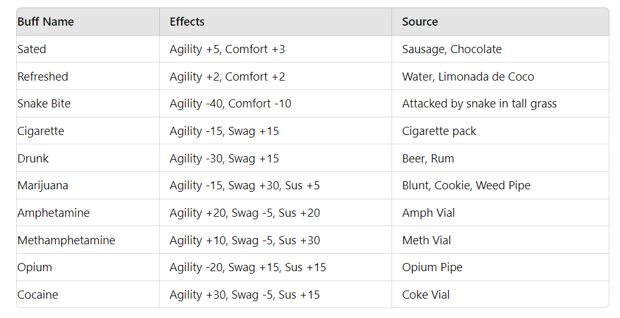Select 'Agility +30, Swag -5, Sus +15' effects
This screenshot has height=318, width=620.
tap(244, 295)
